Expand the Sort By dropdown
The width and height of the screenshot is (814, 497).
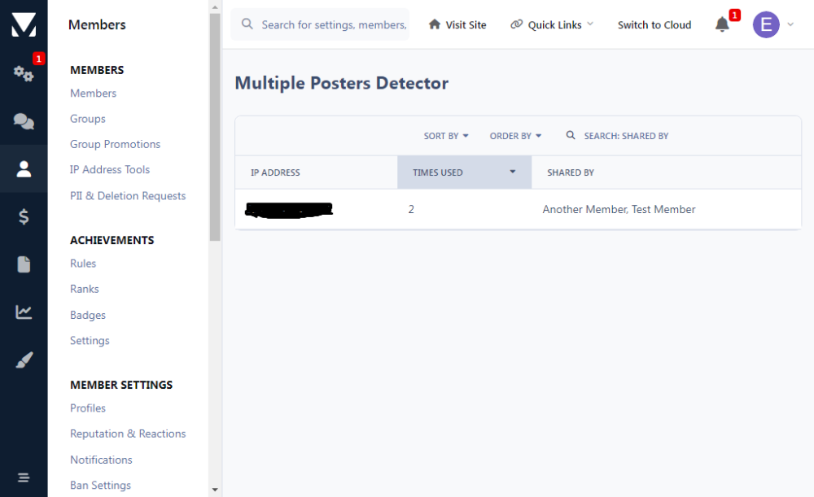[x=446, y=136]
